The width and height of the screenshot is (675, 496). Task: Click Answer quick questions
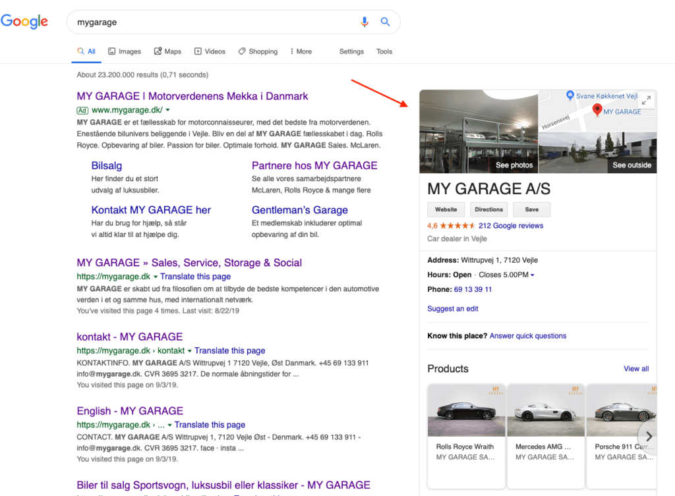pos(528,336)
